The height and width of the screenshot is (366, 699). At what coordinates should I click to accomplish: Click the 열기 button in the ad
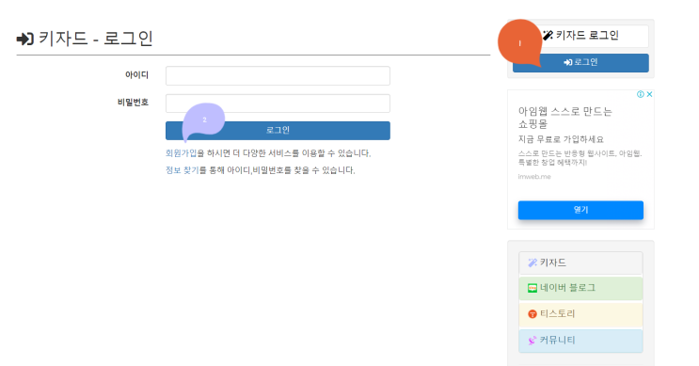pyautogui.click(x=580, y=210)
